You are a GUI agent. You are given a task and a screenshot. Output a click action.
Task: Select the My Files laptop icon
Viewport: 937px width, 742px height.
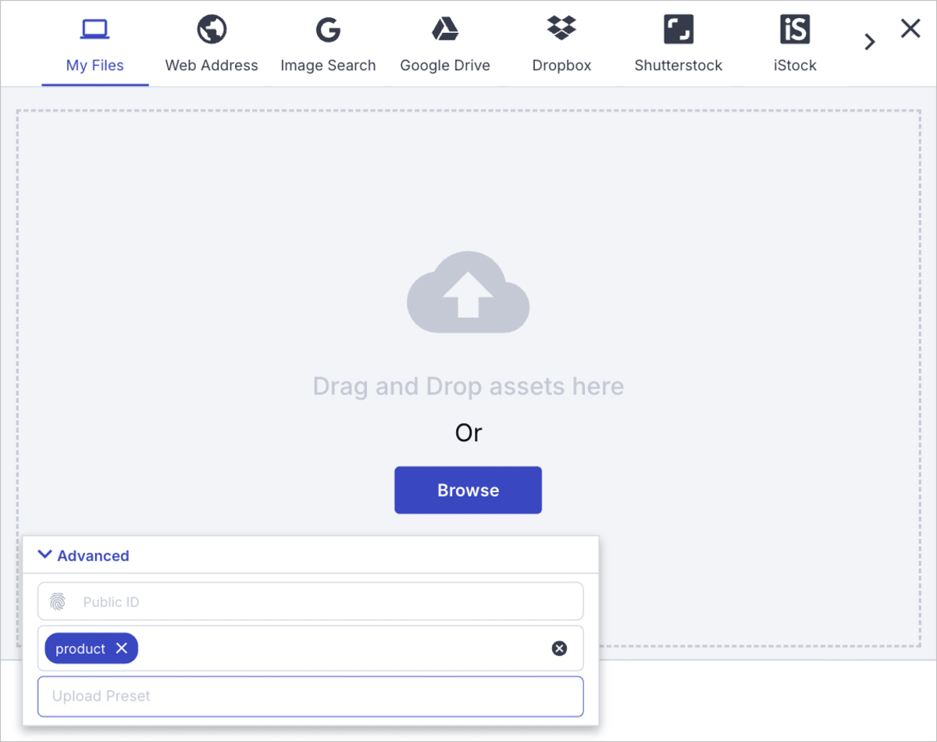[94, 30]
